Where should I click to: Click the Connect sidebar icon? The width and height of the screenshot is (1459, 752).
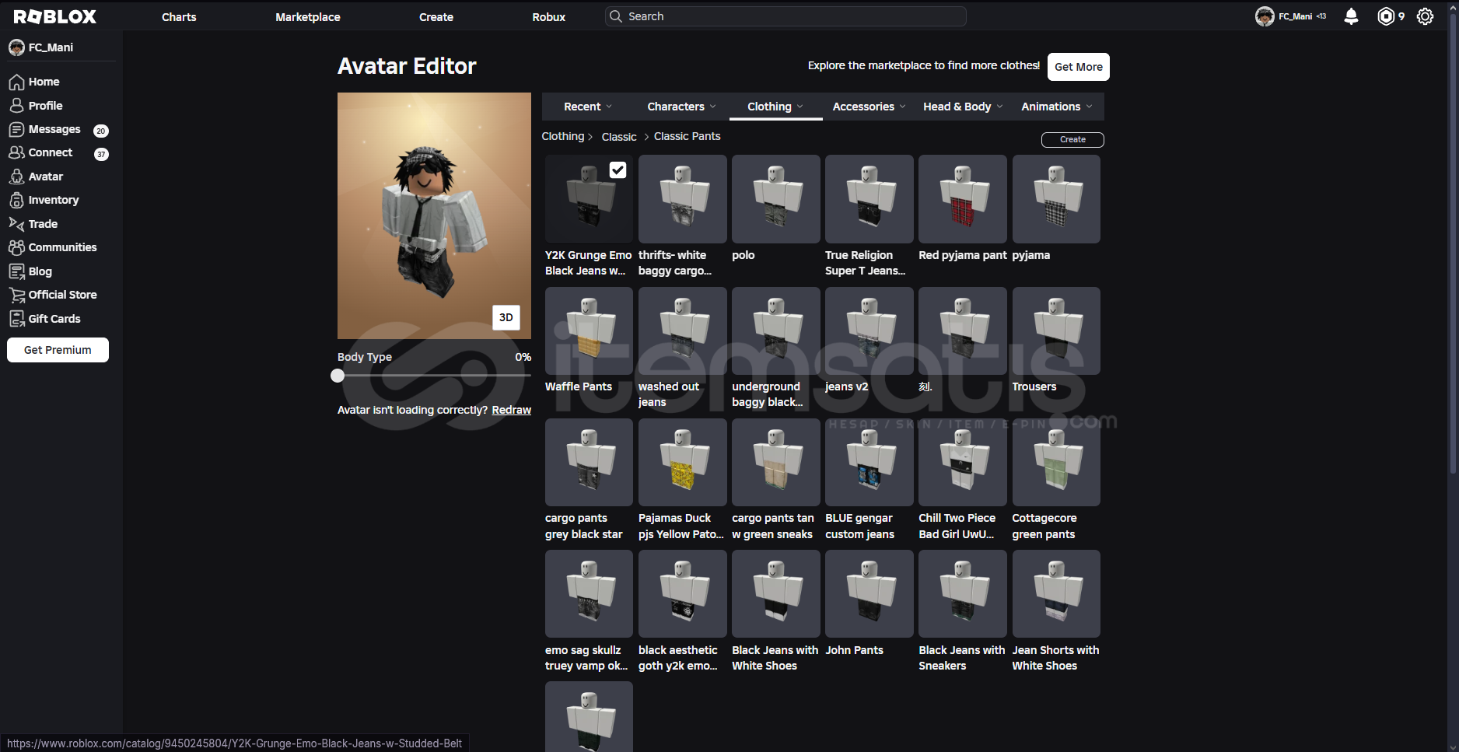(x=16, y=152)
